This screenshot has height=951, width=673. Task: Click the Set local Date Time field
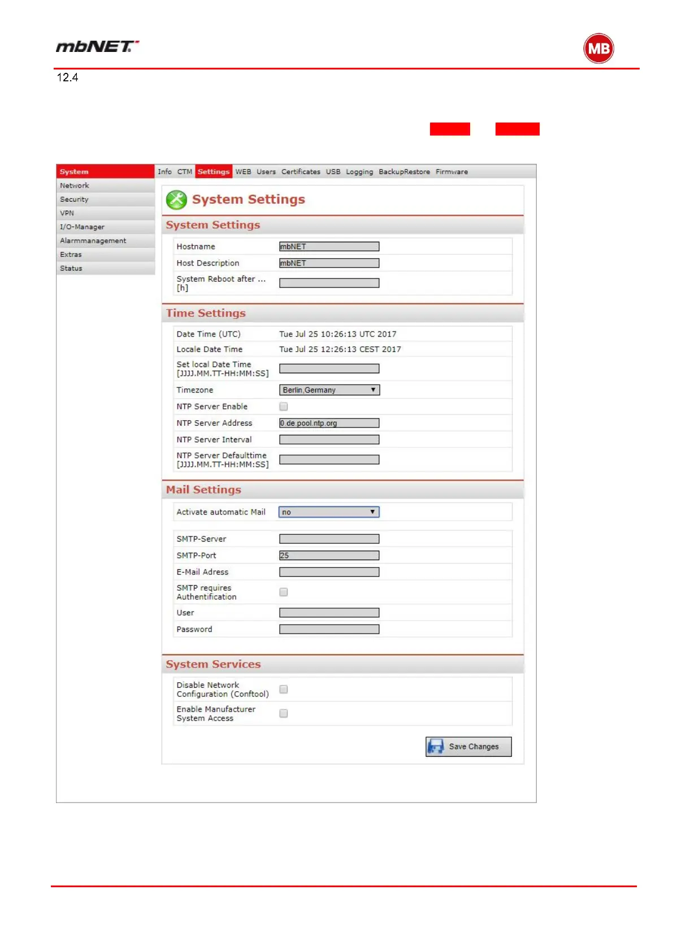pyautogui.click(x=329, y=369)
